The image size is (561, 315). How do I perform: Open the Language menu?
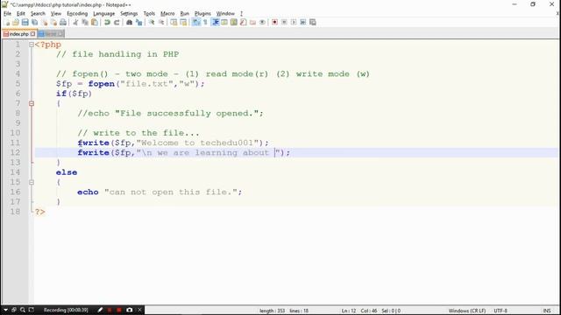click(103, 14)
